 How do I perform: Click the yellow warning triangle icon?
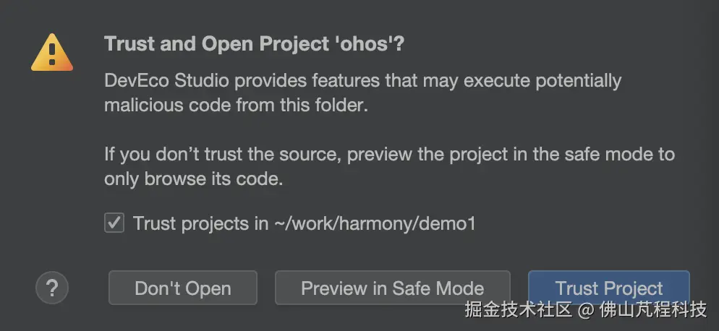coord(52,52)
